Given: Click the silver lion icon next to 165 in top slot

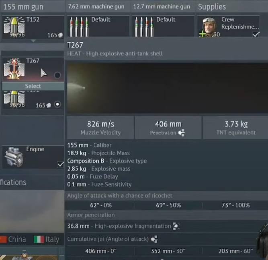Looking at the screenshot, I should (60, 35).
